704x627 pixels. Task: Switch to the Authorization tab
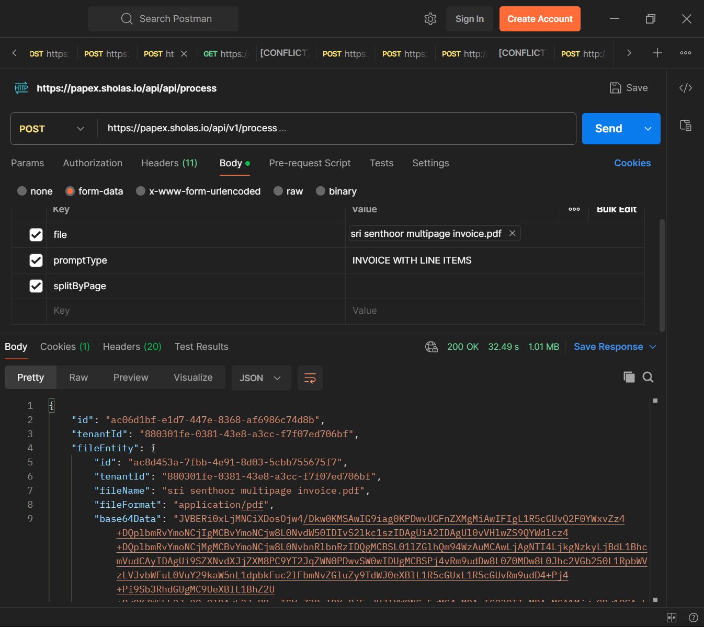coord(93,163)
